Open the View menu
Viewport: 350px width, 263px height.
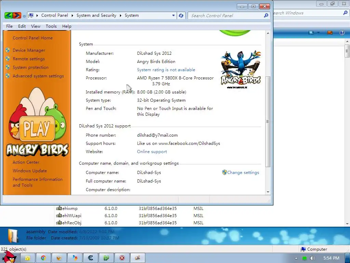[36, 26]
